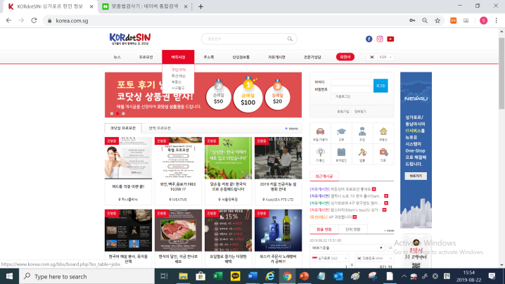This screenshot has width=505, height=284.
Task: Tick the auto-login checkbox
Action: click(333, 96)
